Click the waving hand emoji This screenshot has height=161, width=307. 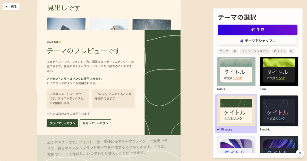[60, 42]
